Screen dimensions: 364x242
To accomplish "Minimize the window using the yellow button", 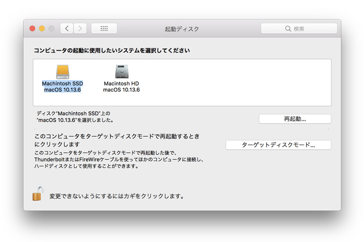I will (x=42, y=29).
